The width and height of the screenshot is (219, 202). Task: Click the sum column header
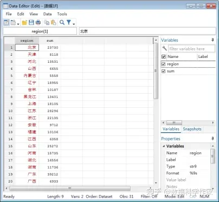[50, 41]
